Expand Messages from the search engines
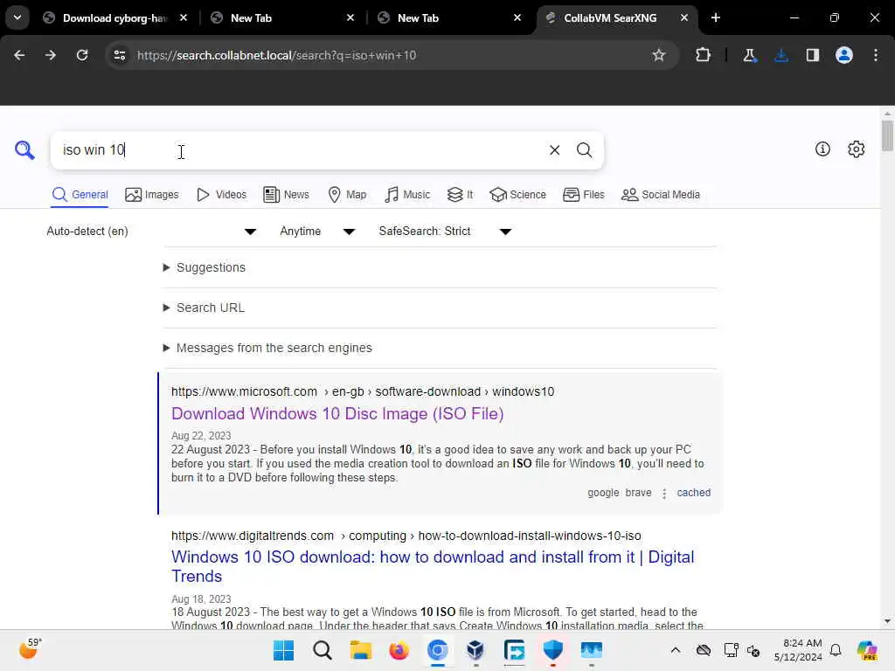 click(267, 348)
